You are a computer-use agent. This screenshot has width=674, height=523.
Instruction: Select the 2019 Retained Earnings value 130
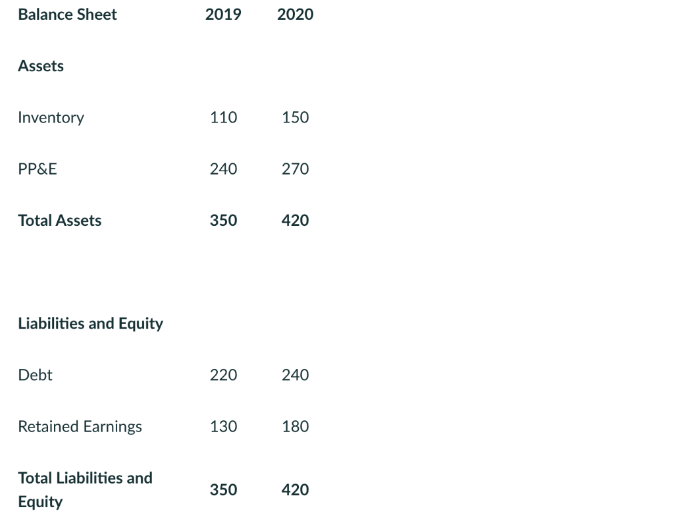(223, 427)
